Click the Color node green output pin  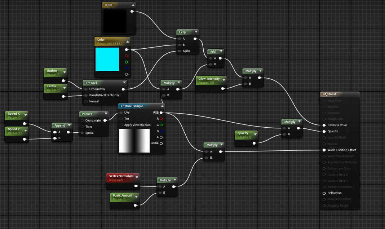click(127, 62)
